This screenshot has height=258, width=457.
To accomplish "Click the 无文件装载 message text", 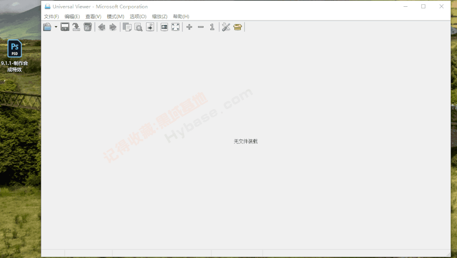I will pyautogui.click(x=246, y=142).
